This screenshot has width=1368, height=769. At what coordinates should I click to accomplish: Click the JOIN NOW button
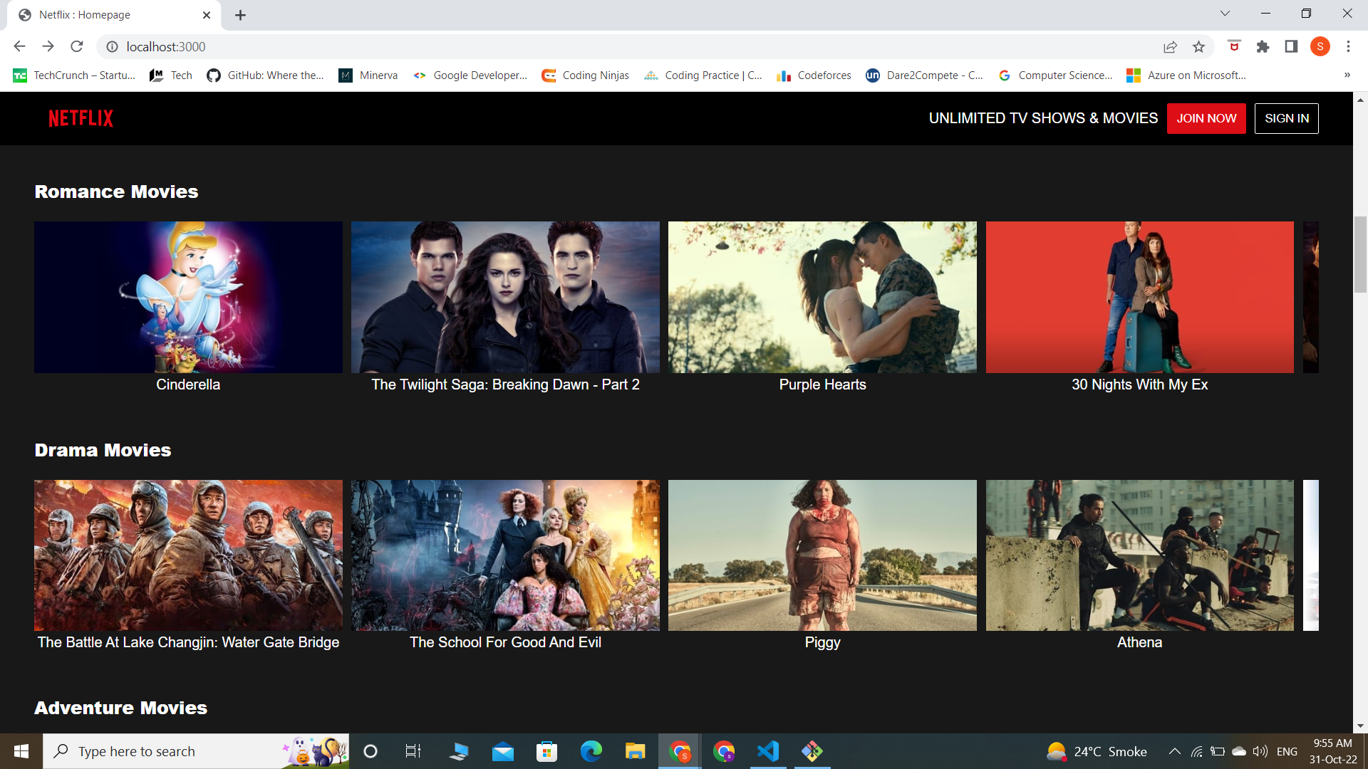[1206, 118]
